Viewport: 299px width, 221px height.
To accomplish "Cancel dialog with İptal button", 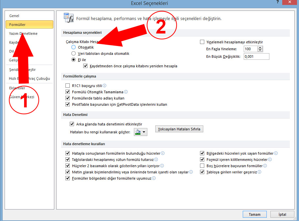I will pos(282,214).
